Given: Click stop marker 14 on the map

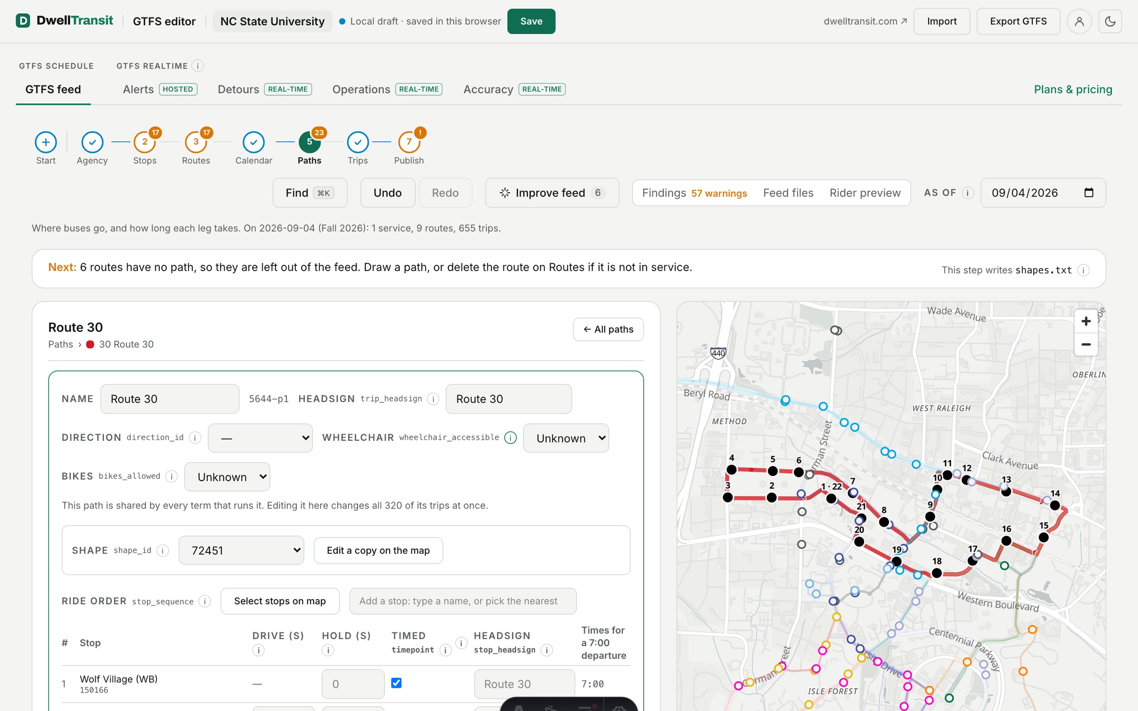Looking at the screenshot, I should point(1055,505).
